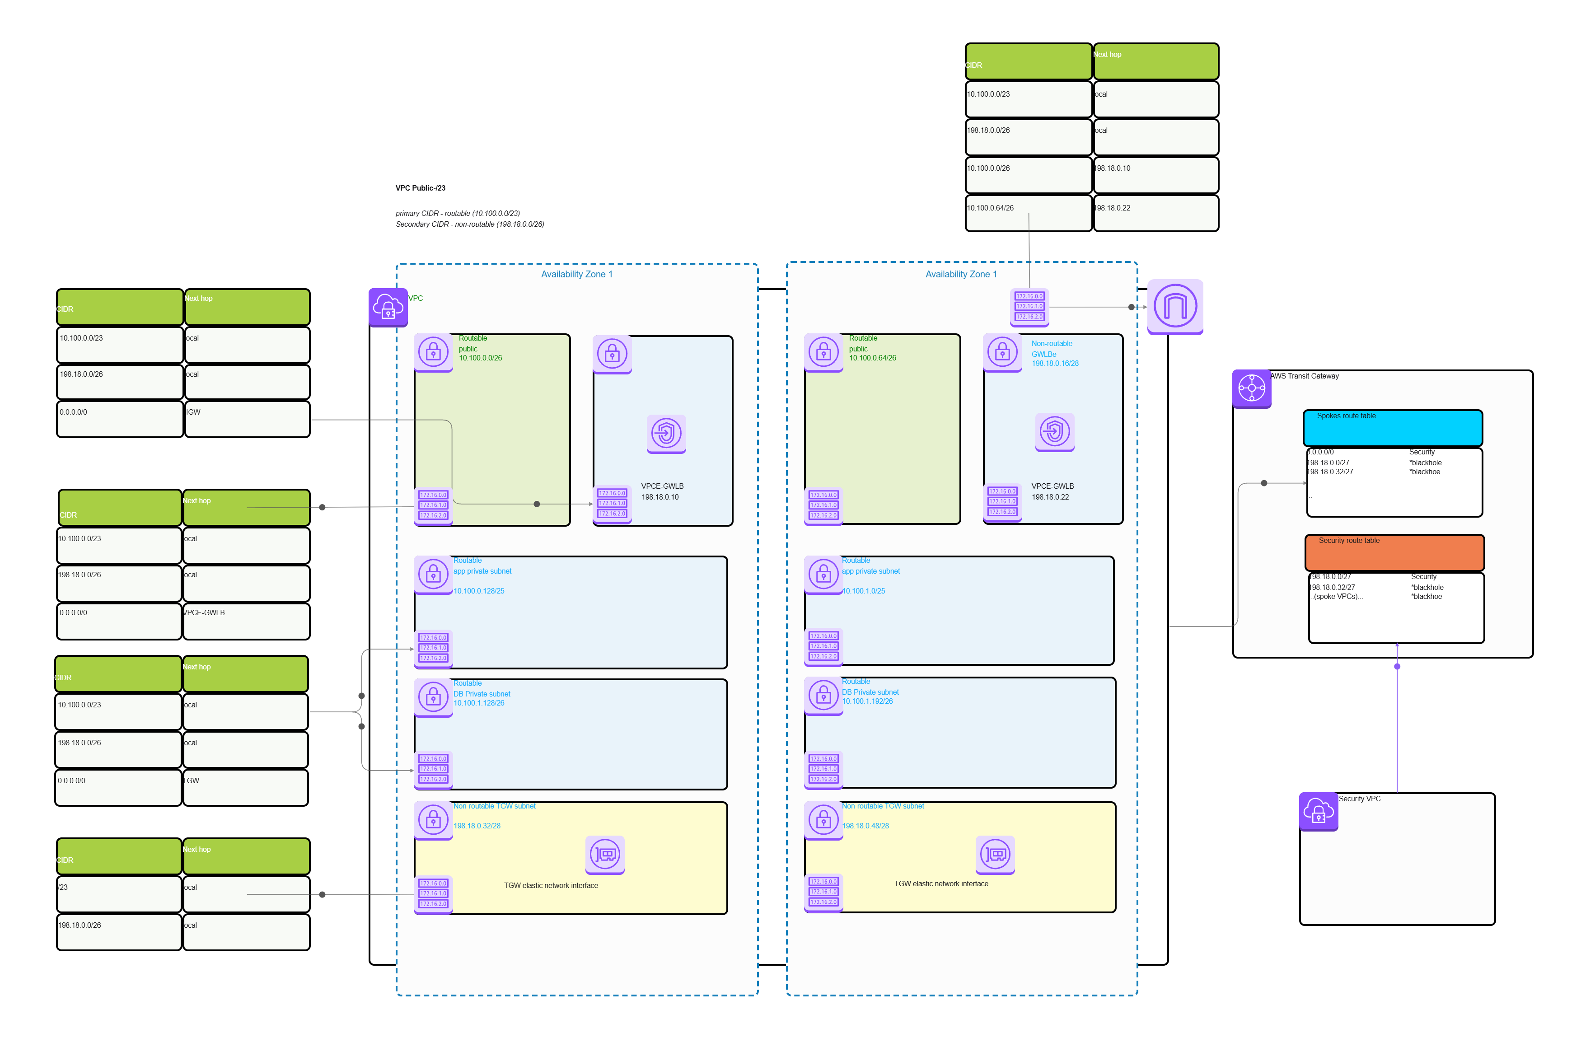Select network interface icon in subnet 198.18.0.48/28
The height and width of the screenshot is (1047, 1581).
[995, 855]
